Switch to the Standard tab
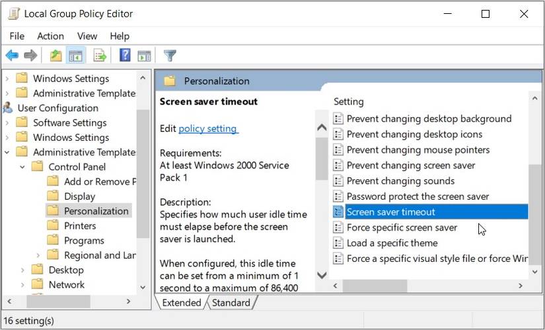 point(231,303)
